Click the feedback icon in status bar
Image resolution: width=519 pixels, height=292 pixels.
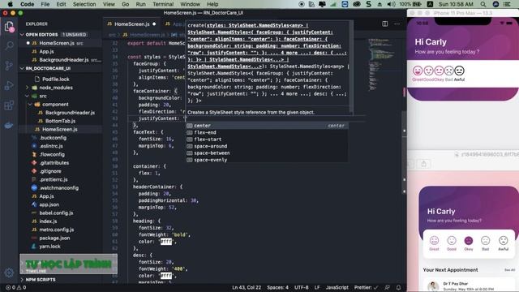pos(387,287)
